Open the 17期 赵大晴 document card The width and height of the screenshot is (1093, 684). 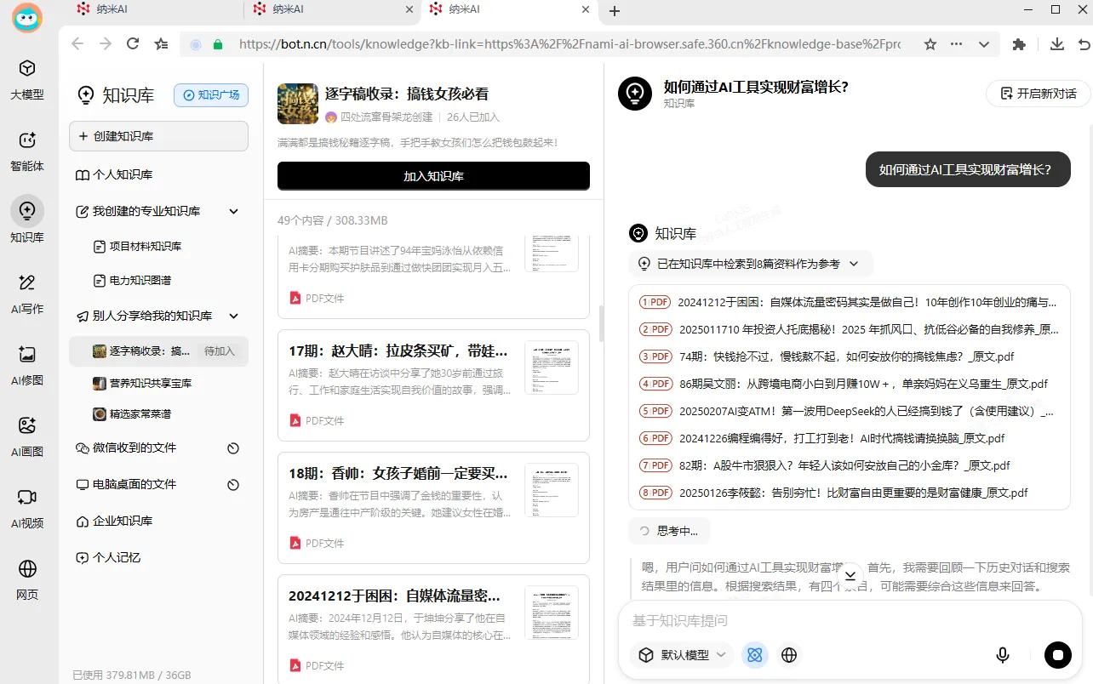(433, 385)
